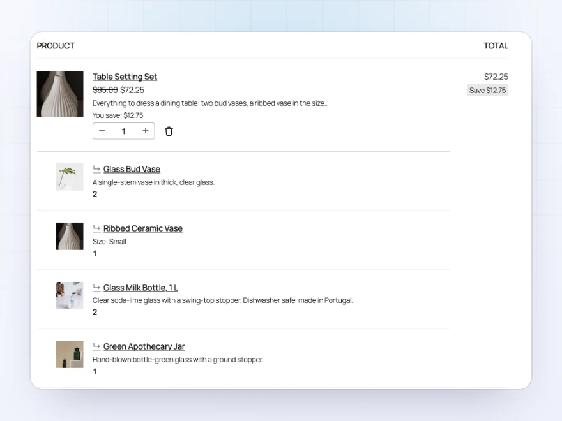Open the Glass Bud Vase link
The image size is (562, 421).
132,169
